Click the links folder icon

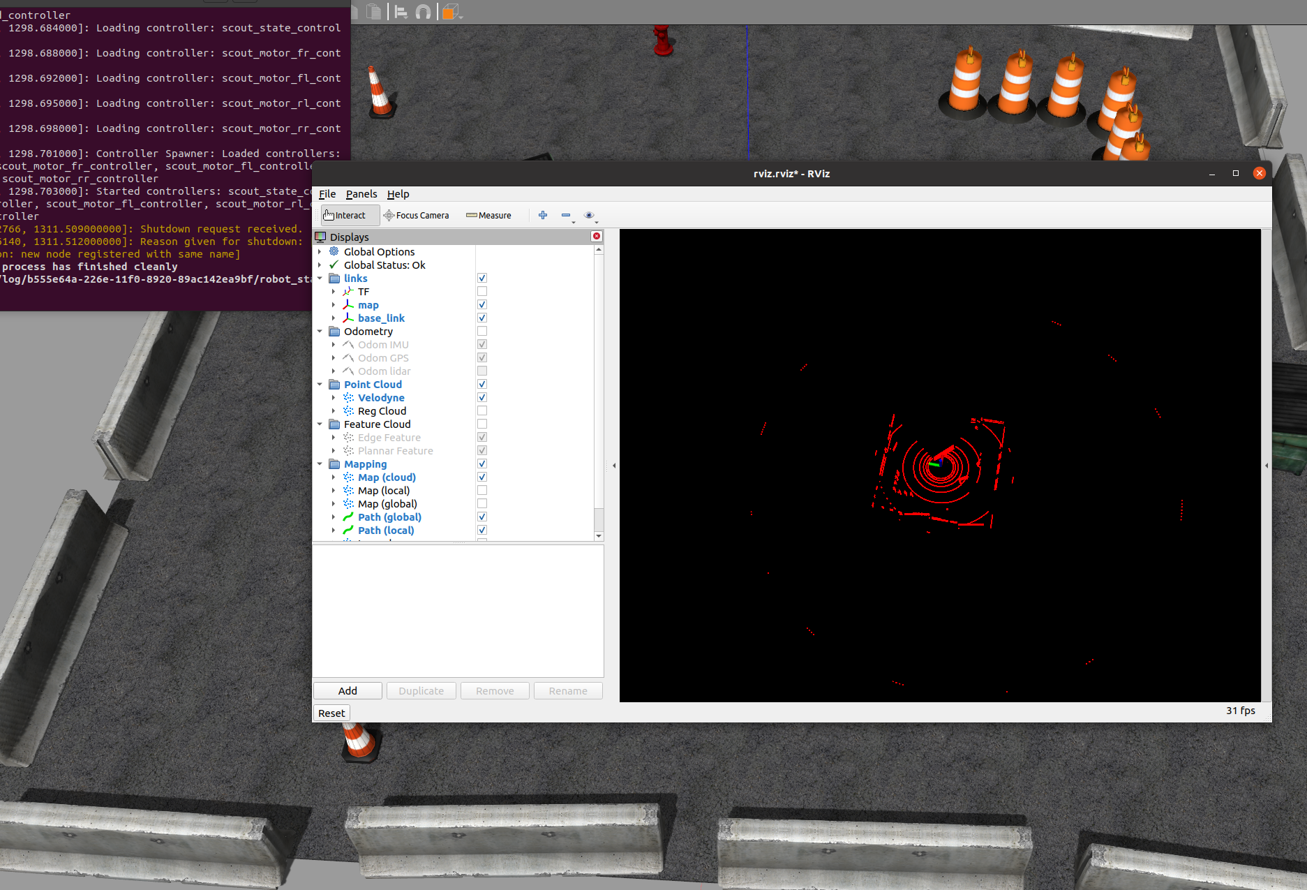pyautogui.click(x=334, y=278)
